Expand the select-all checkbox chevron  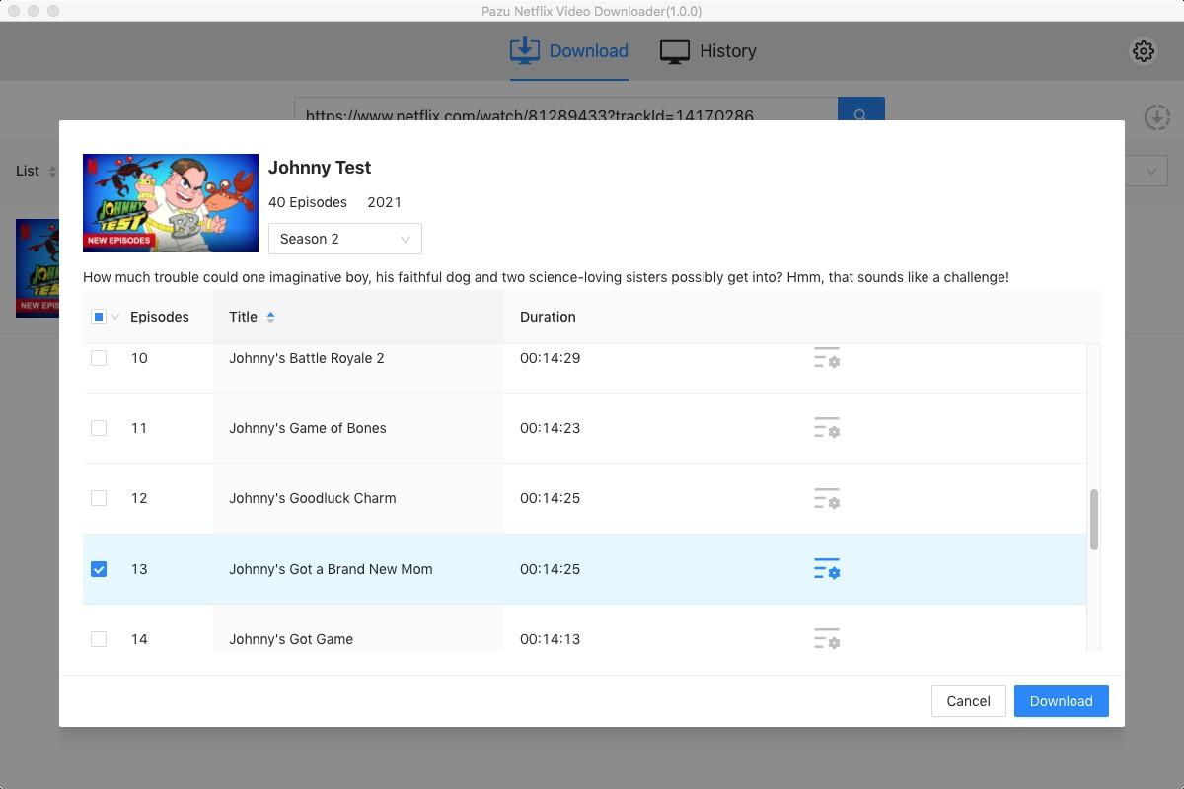coord(115,317)
